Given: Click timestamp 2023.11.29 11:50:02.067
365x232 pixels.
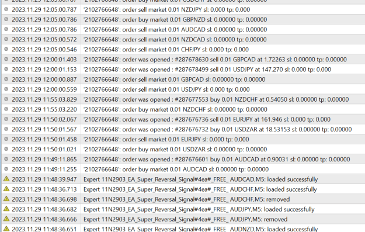Looking at the screenshot, I should [44, 119].
